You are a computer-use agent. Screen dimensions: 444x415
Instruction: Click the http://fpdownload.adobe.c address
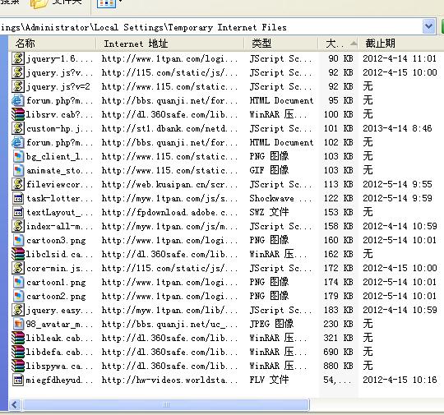tap(169, 212)
